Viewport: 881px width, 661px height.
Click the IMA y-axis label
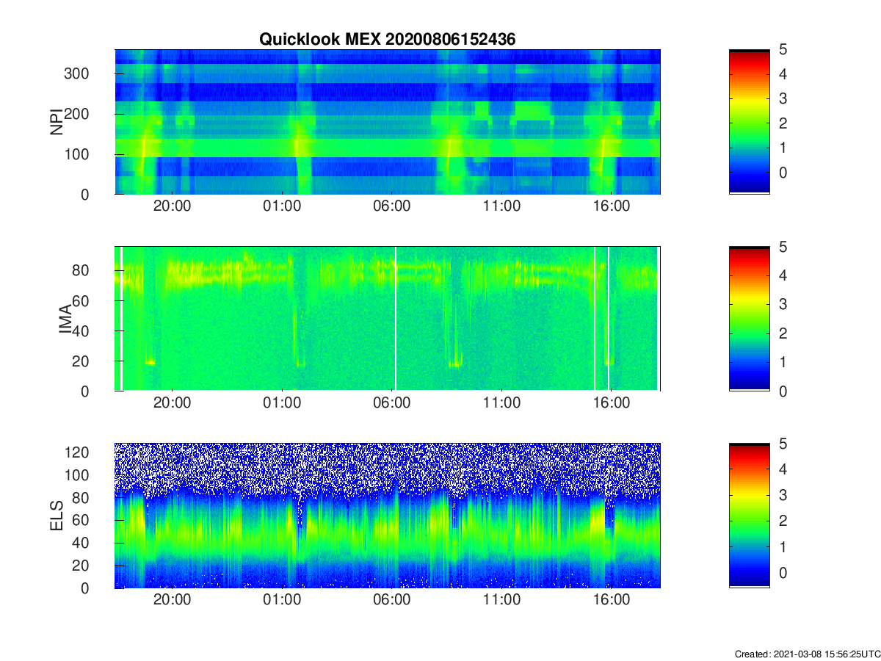65,319
